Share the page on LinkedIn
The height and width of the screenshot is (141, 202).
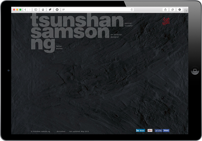140,130
